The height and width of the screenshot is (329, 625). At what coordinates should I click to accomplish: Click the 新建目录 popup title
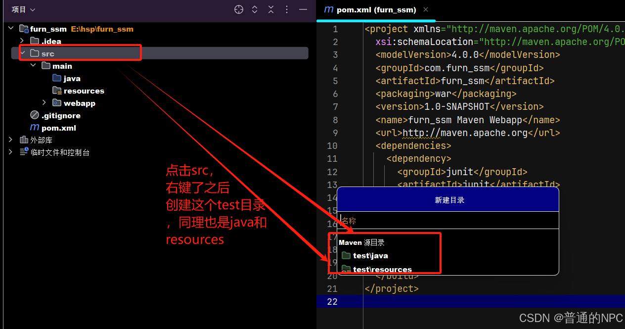pos(449,200)
